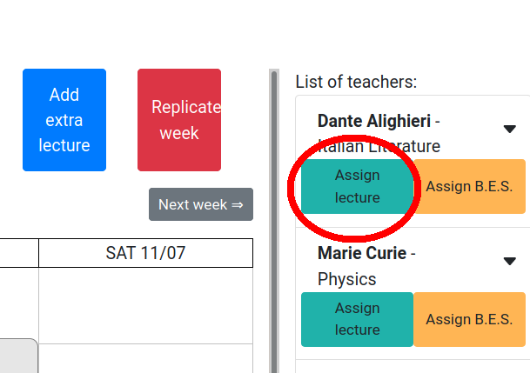Click second empty slot under SAT 11/07
The image size is (530, 373).
pos(145,359)
